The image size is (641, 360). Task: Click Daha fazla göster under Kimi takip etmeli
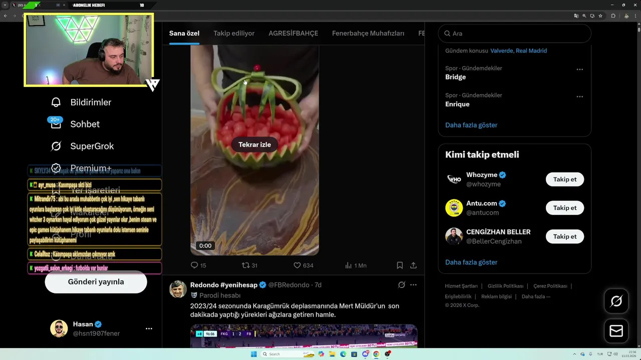[x=471, y=262]
